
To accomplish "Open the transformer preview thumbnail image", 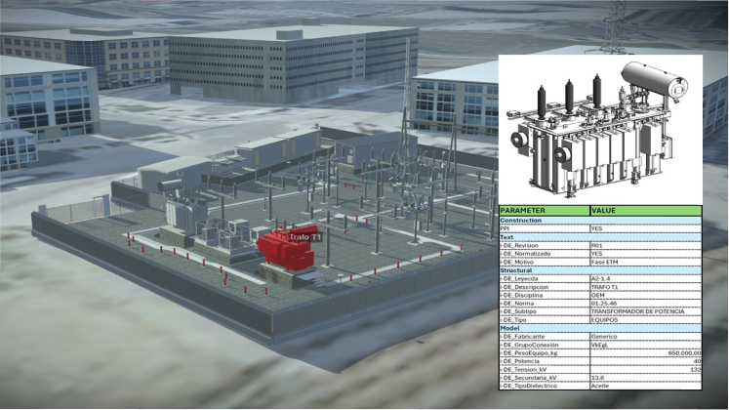I will [599, 128].
